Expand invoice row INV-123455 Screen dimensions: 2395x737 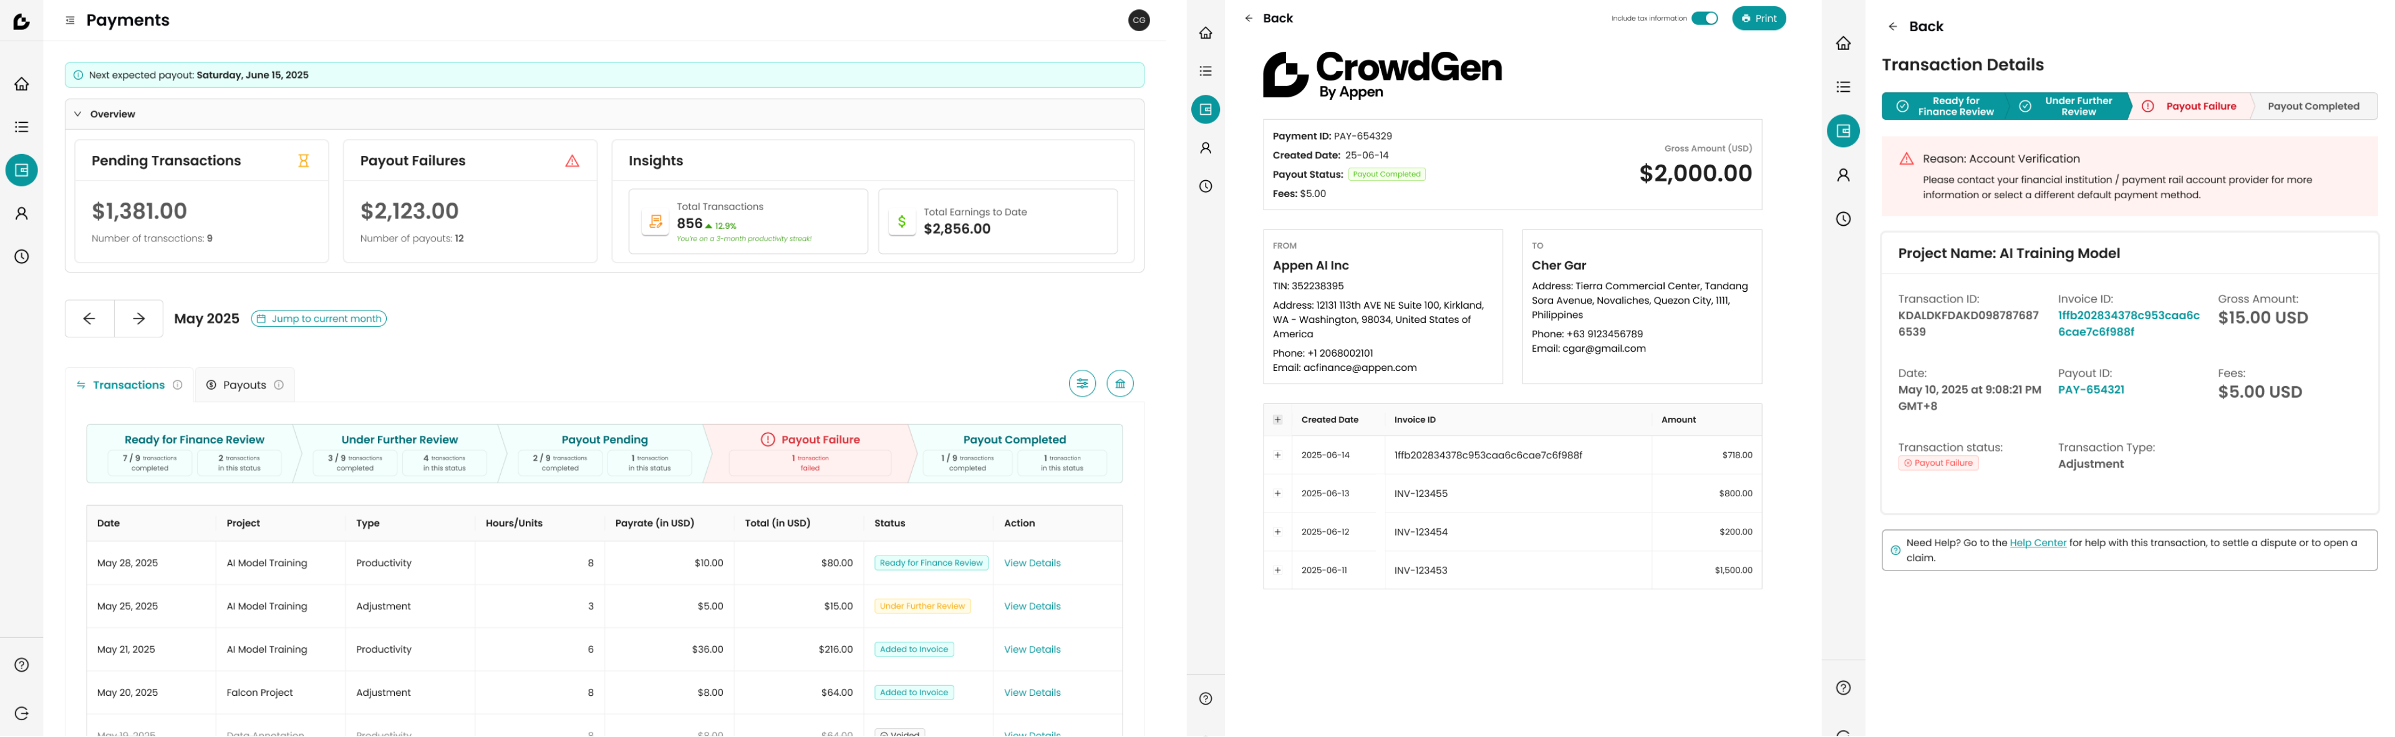(x=1277, y=493)
